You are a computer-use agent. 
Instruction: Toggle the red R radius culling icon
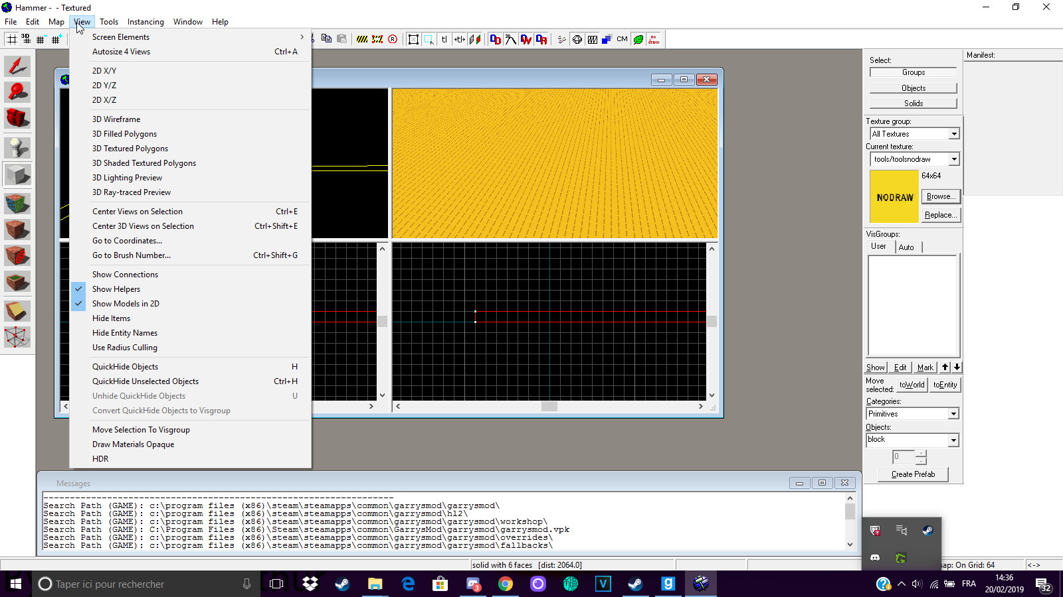point(393,39)
